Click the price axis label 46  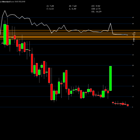[x=133, y=24]
